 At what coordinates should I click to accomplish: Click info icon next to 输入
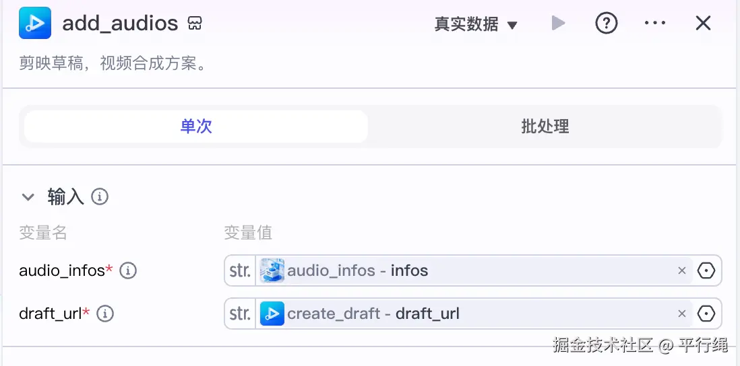100,196
